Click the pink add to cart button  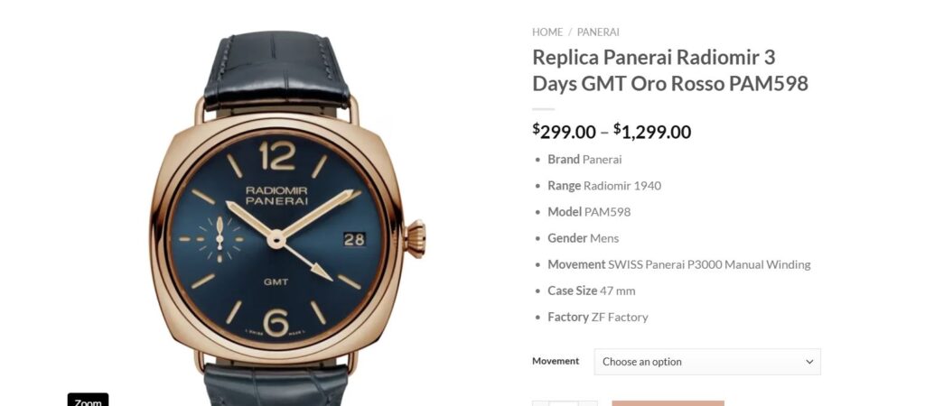coord(668,403)
